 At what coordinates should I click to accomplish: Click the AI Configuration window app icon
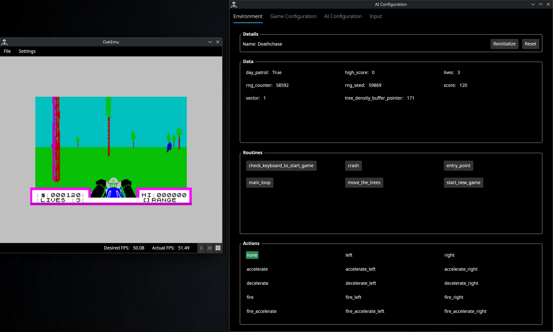[234, 4]
